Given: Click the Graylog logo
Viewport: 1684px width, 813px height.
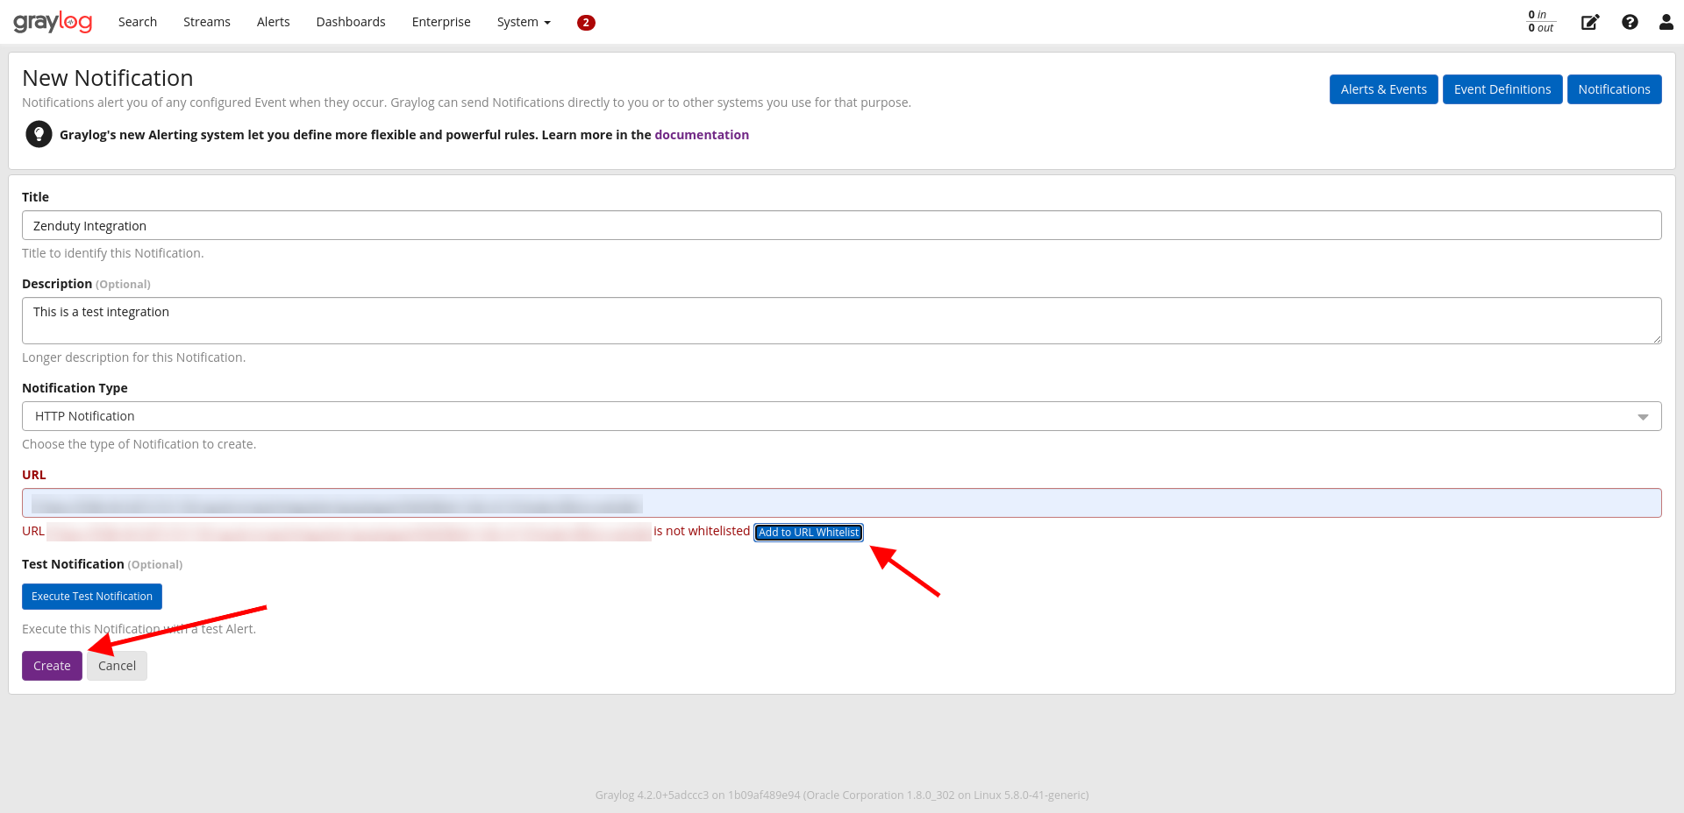Looking at the screenshot, I should pos(53,22).
